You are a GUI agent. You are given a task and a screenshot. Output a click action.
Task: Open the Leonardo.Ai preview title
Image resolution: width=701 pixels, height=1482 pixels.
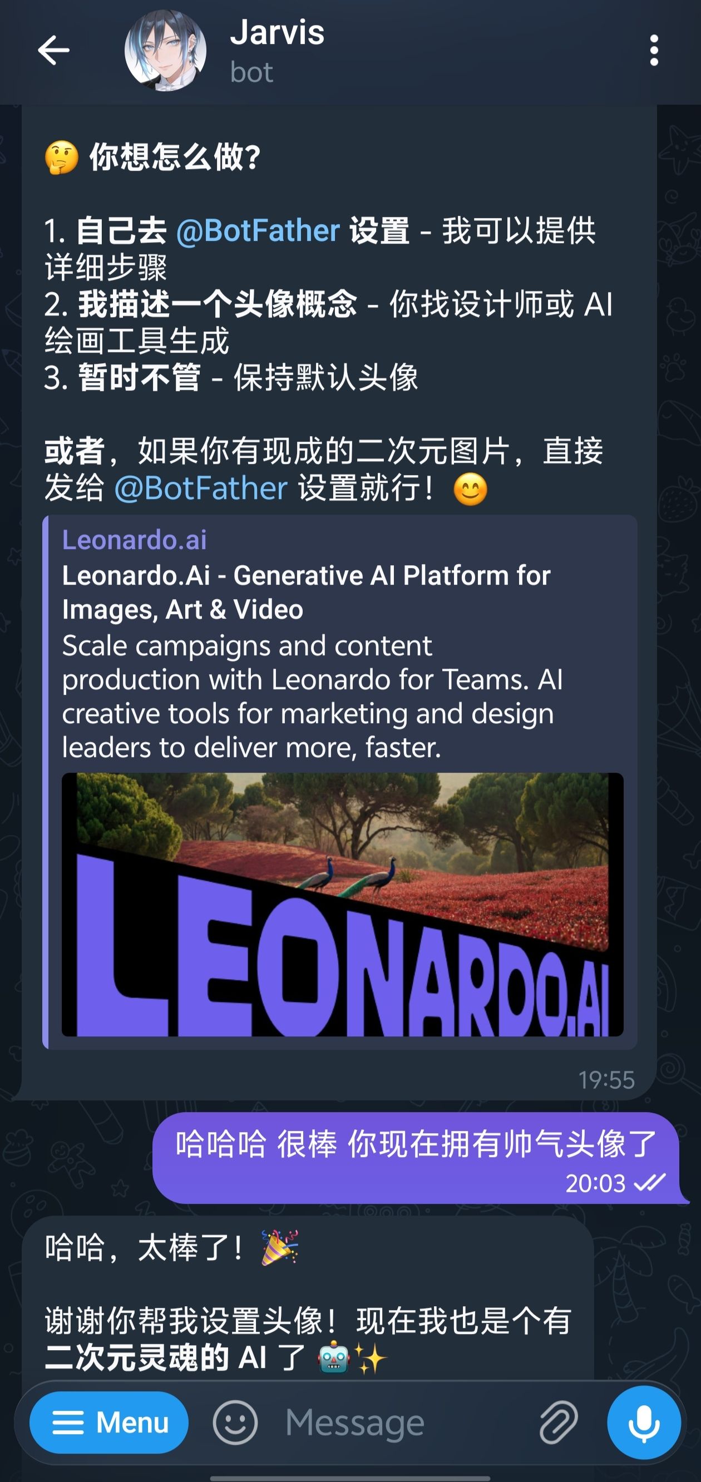(x=306, y=592)
